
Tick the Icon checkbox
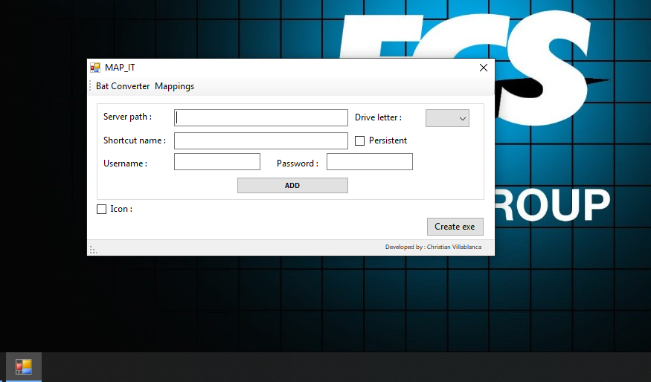(x=101, y=209)
